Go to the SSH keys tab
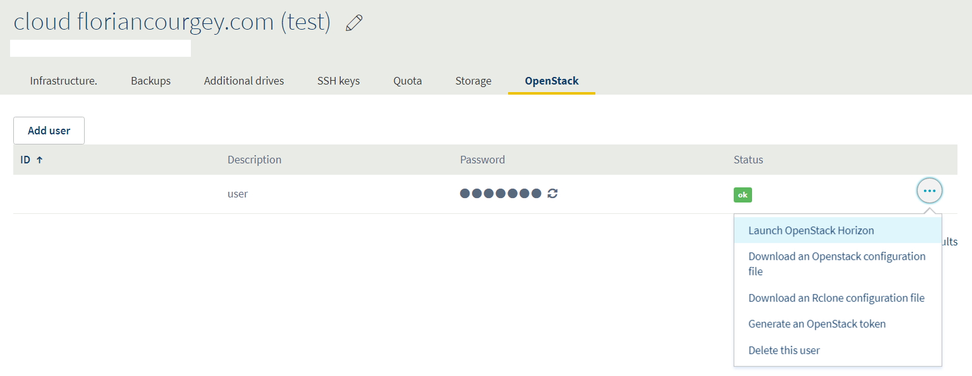Screen dimensions: 972x376 (x=339, y=81)
